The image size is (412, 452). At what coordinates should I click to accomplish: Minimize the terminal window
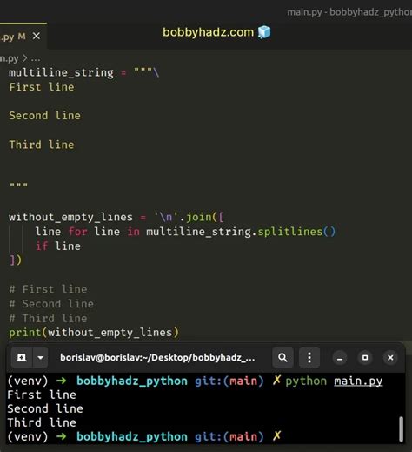pos(340,358)
